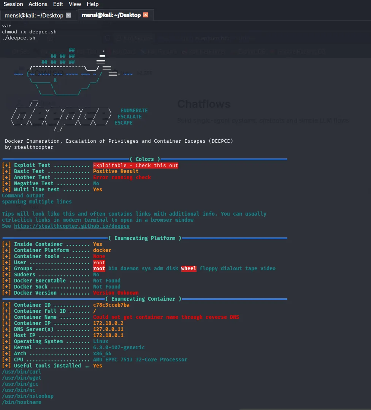Click Container IP '172.18.0.2'
This screenshot has height=410, width=371.
108,323
